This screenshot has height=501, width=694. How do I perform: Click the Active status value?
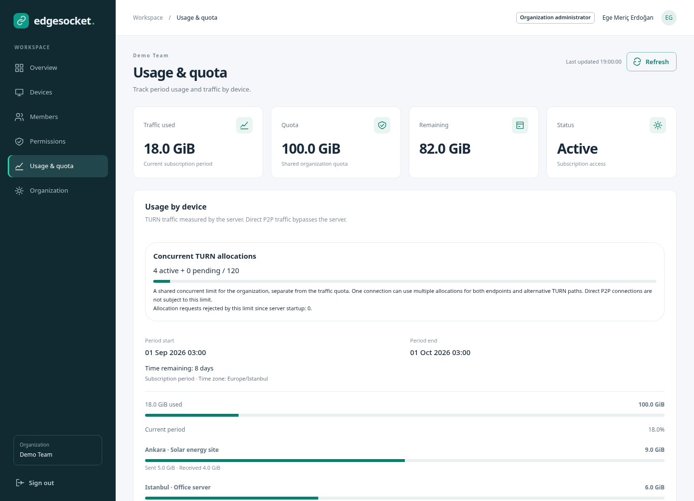click(577, 149)
